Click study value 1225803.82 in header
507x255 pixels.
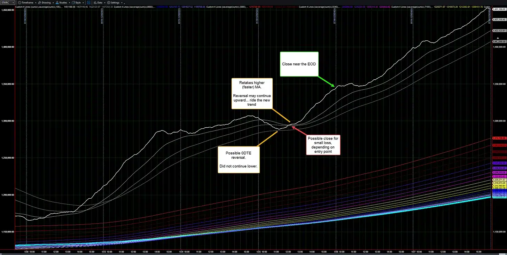[x=384, y=7]
